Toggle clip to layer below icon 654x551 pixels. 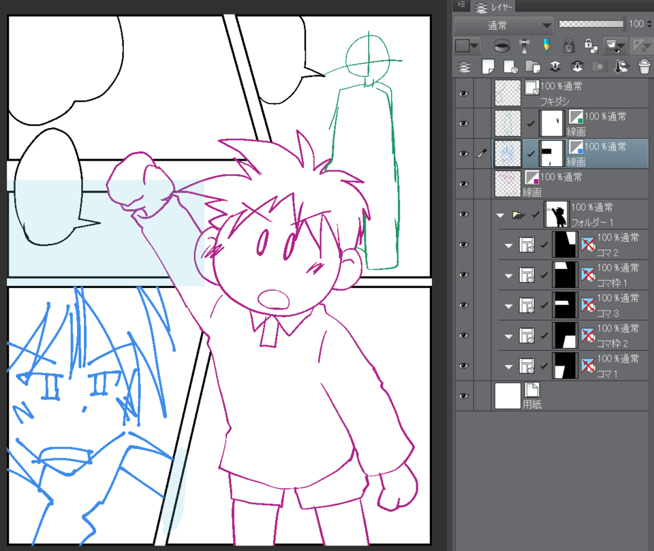point(502,46)
